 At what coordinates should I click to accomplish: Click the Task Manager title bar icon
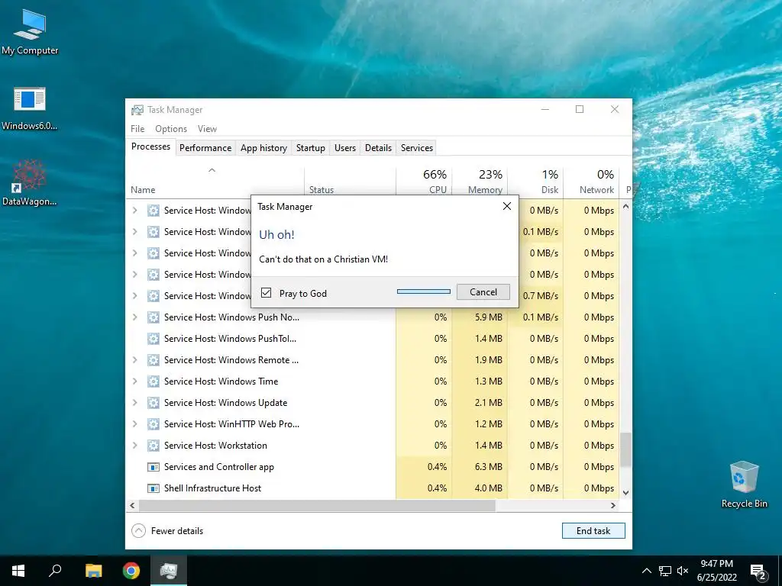tap(137, 110)
